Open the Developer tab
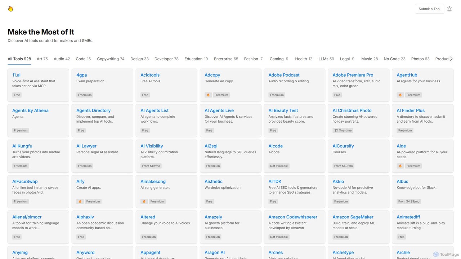 coord(166,59)
